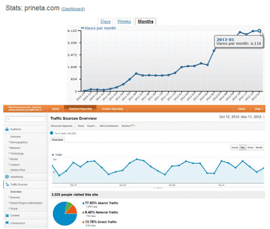The image size is (270, 229).
Task: Expand Demographics in the sidebar
Action: tap(19, 142)
